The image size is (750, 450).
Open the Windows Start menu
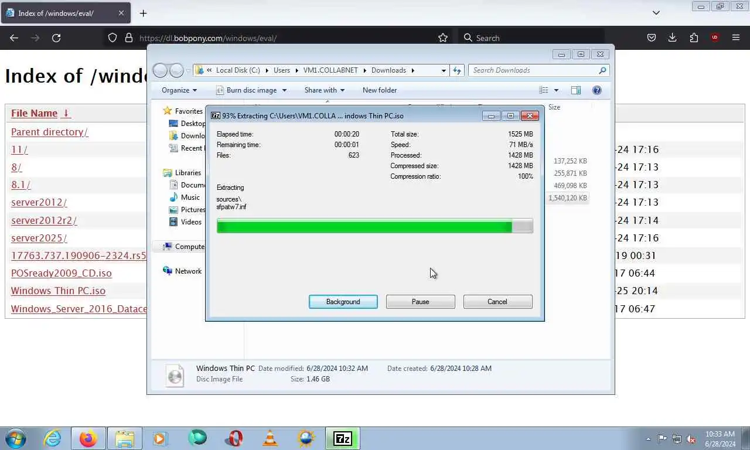(x=16, y=438)
